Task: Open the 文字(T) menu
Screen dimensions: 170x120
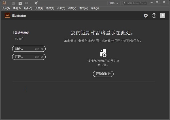Action: (39, 8)
